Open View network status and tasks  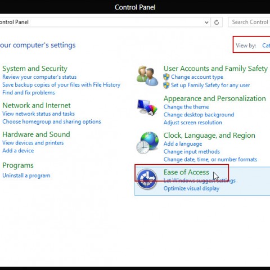coord(38,114)
